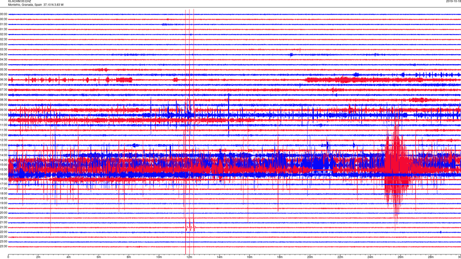Click the 10:30 time label
Viewport: 461px width, 259px height.
coord(4,120)
